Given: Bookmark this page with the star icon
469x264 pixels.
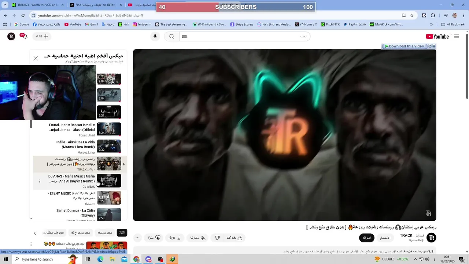Looking at the screenshot, I should (x=412, y=15).
